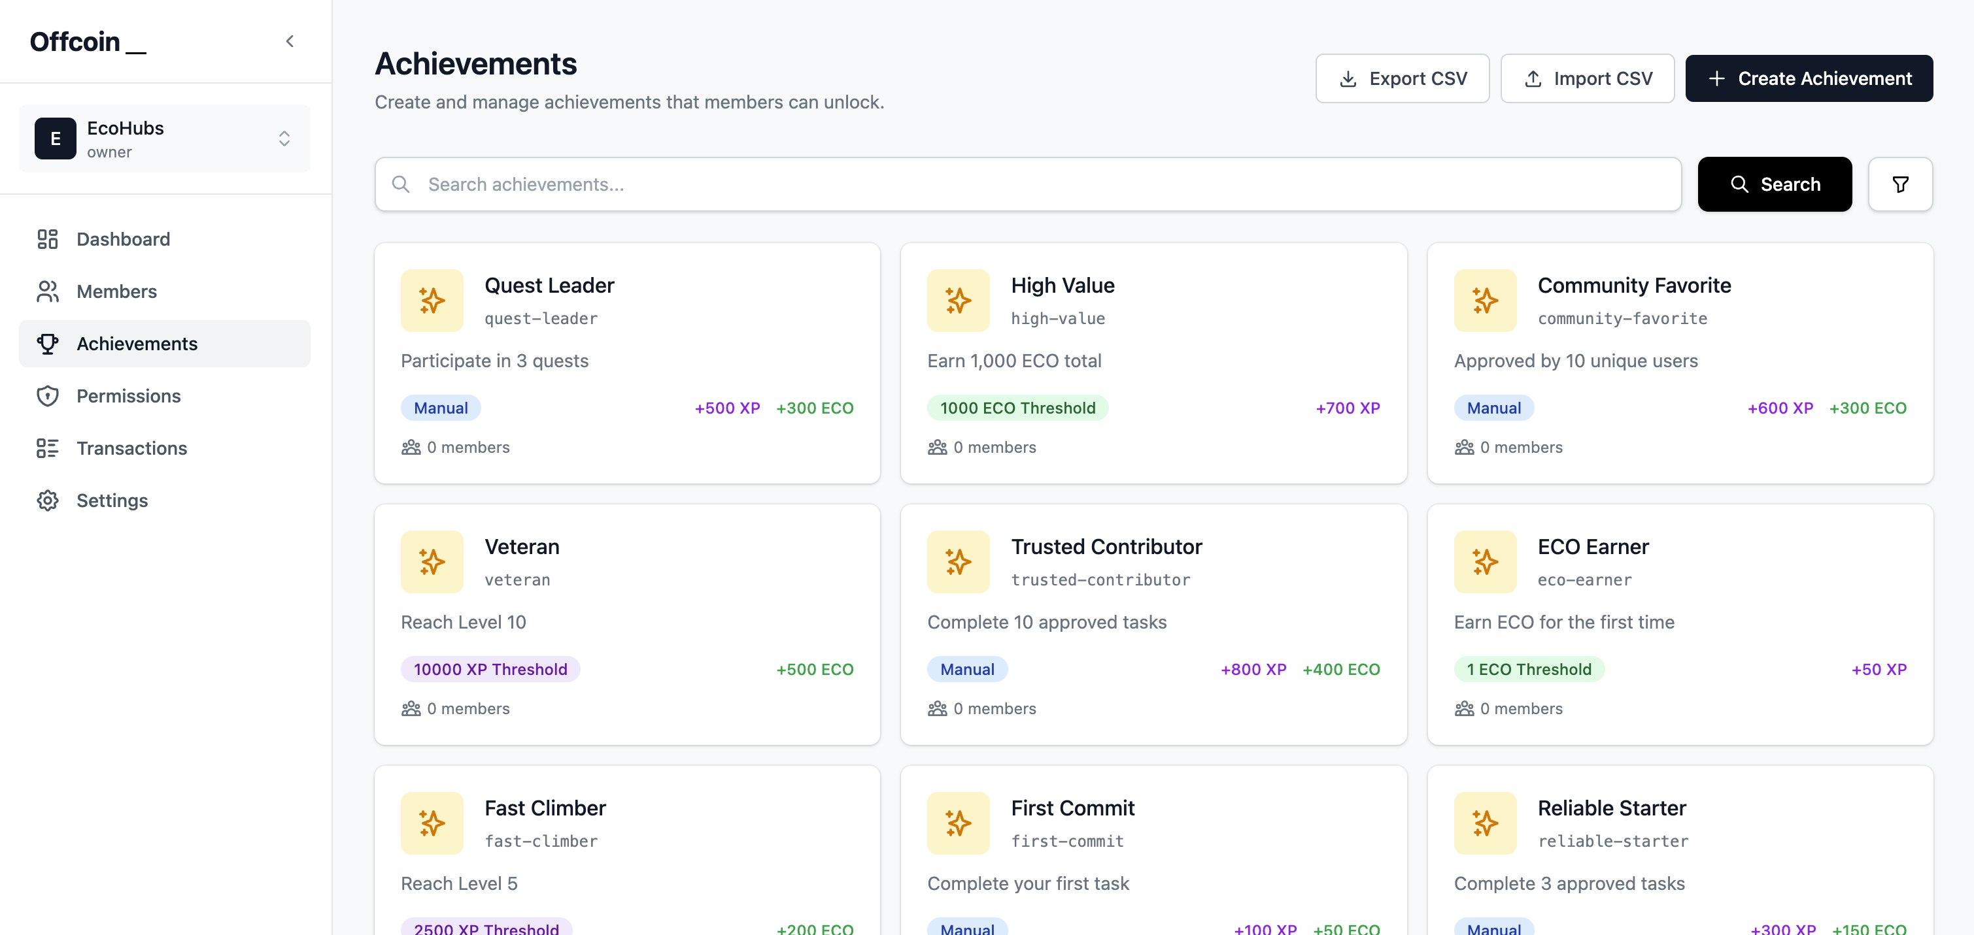
Task: Open the Achievements trophy icon
Action: pos(48,344)
